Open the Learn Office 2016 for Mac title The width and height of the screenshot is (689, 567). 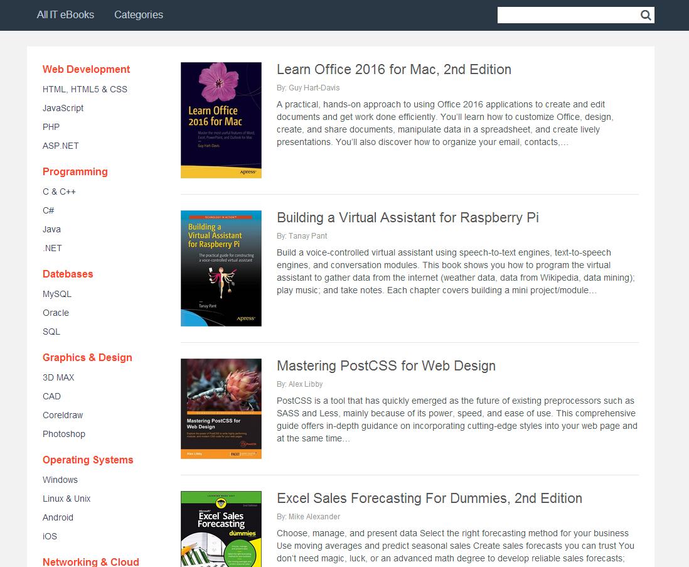pos(393,69)
